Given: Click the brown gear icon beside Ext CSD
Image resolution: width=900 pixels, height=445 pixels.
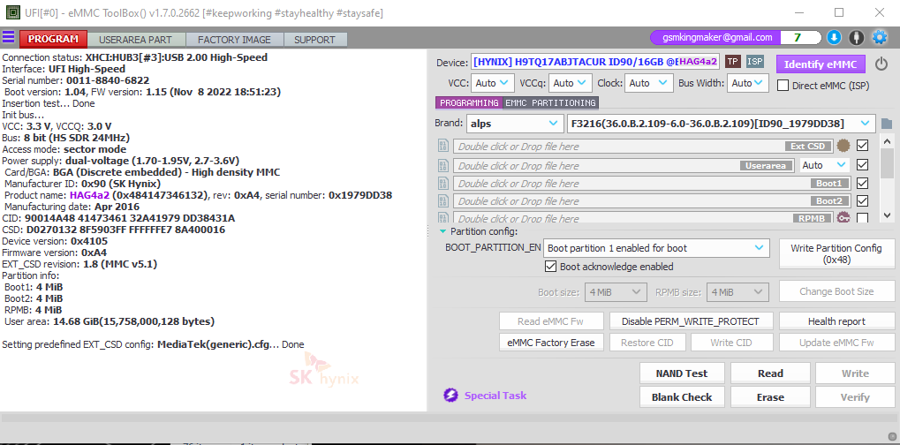Looking at the screenshot, I should coord(843,146).
